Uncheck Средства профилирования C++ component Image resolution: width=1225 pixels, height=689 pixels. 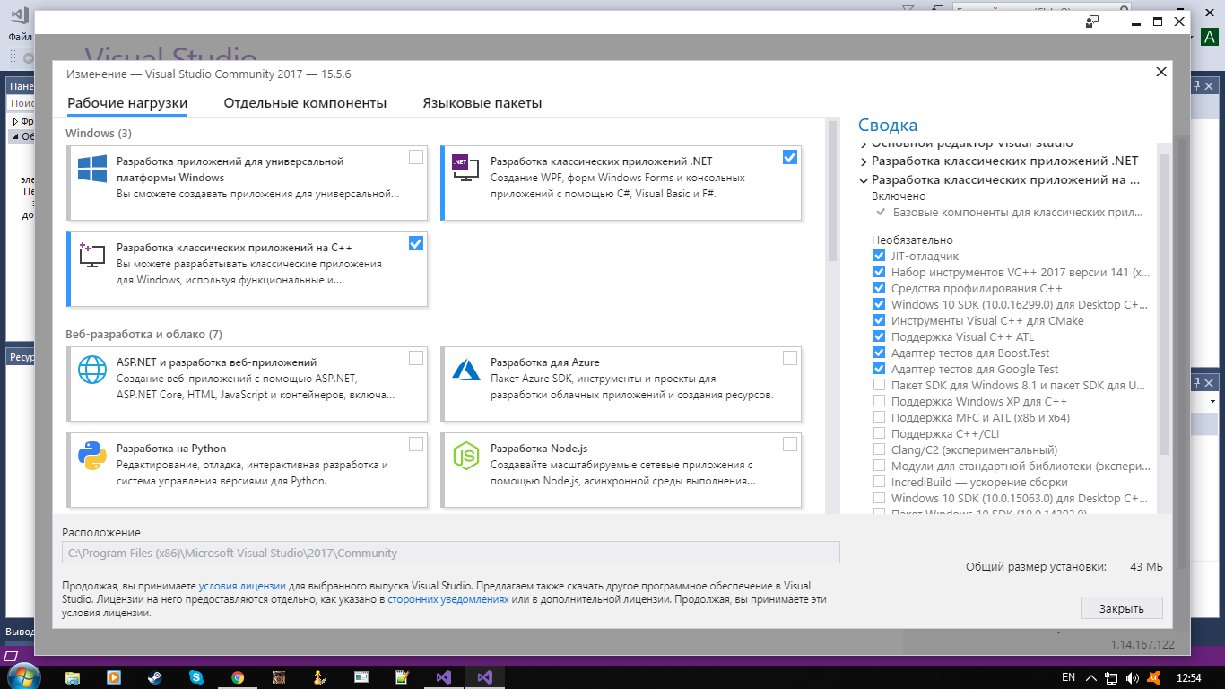[879, 289]
